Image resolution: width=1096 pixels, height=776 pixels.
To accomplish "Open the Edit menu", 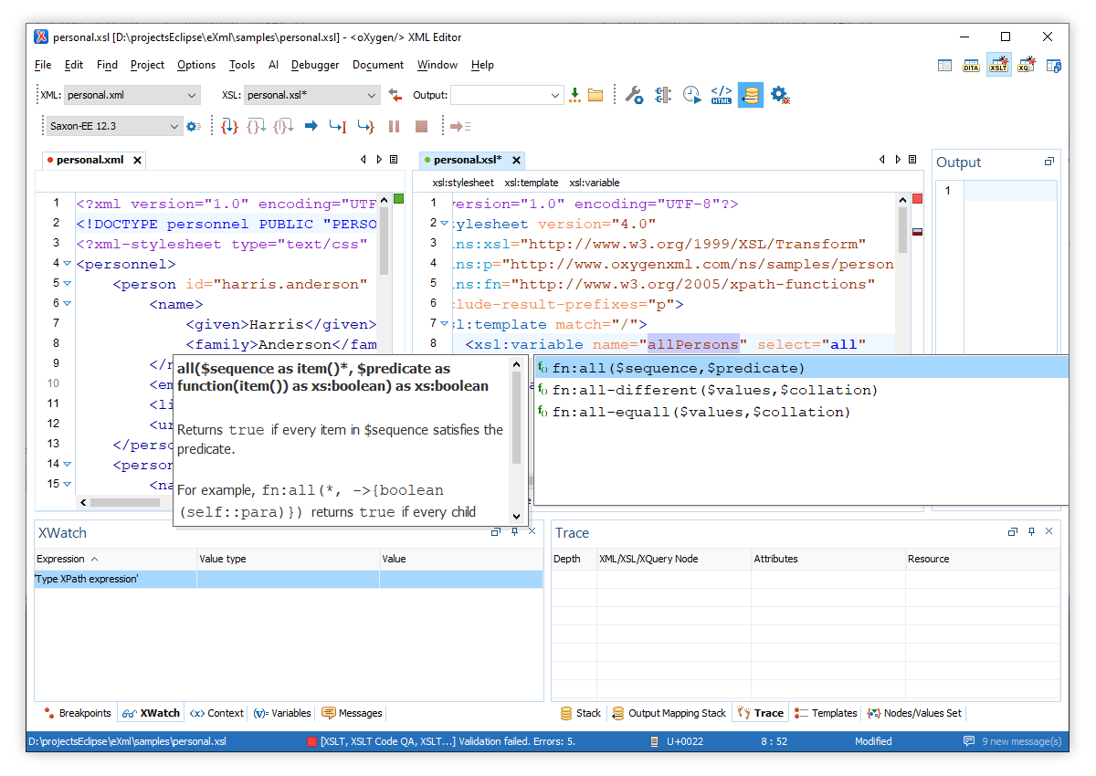I will [x=74, y=65].
